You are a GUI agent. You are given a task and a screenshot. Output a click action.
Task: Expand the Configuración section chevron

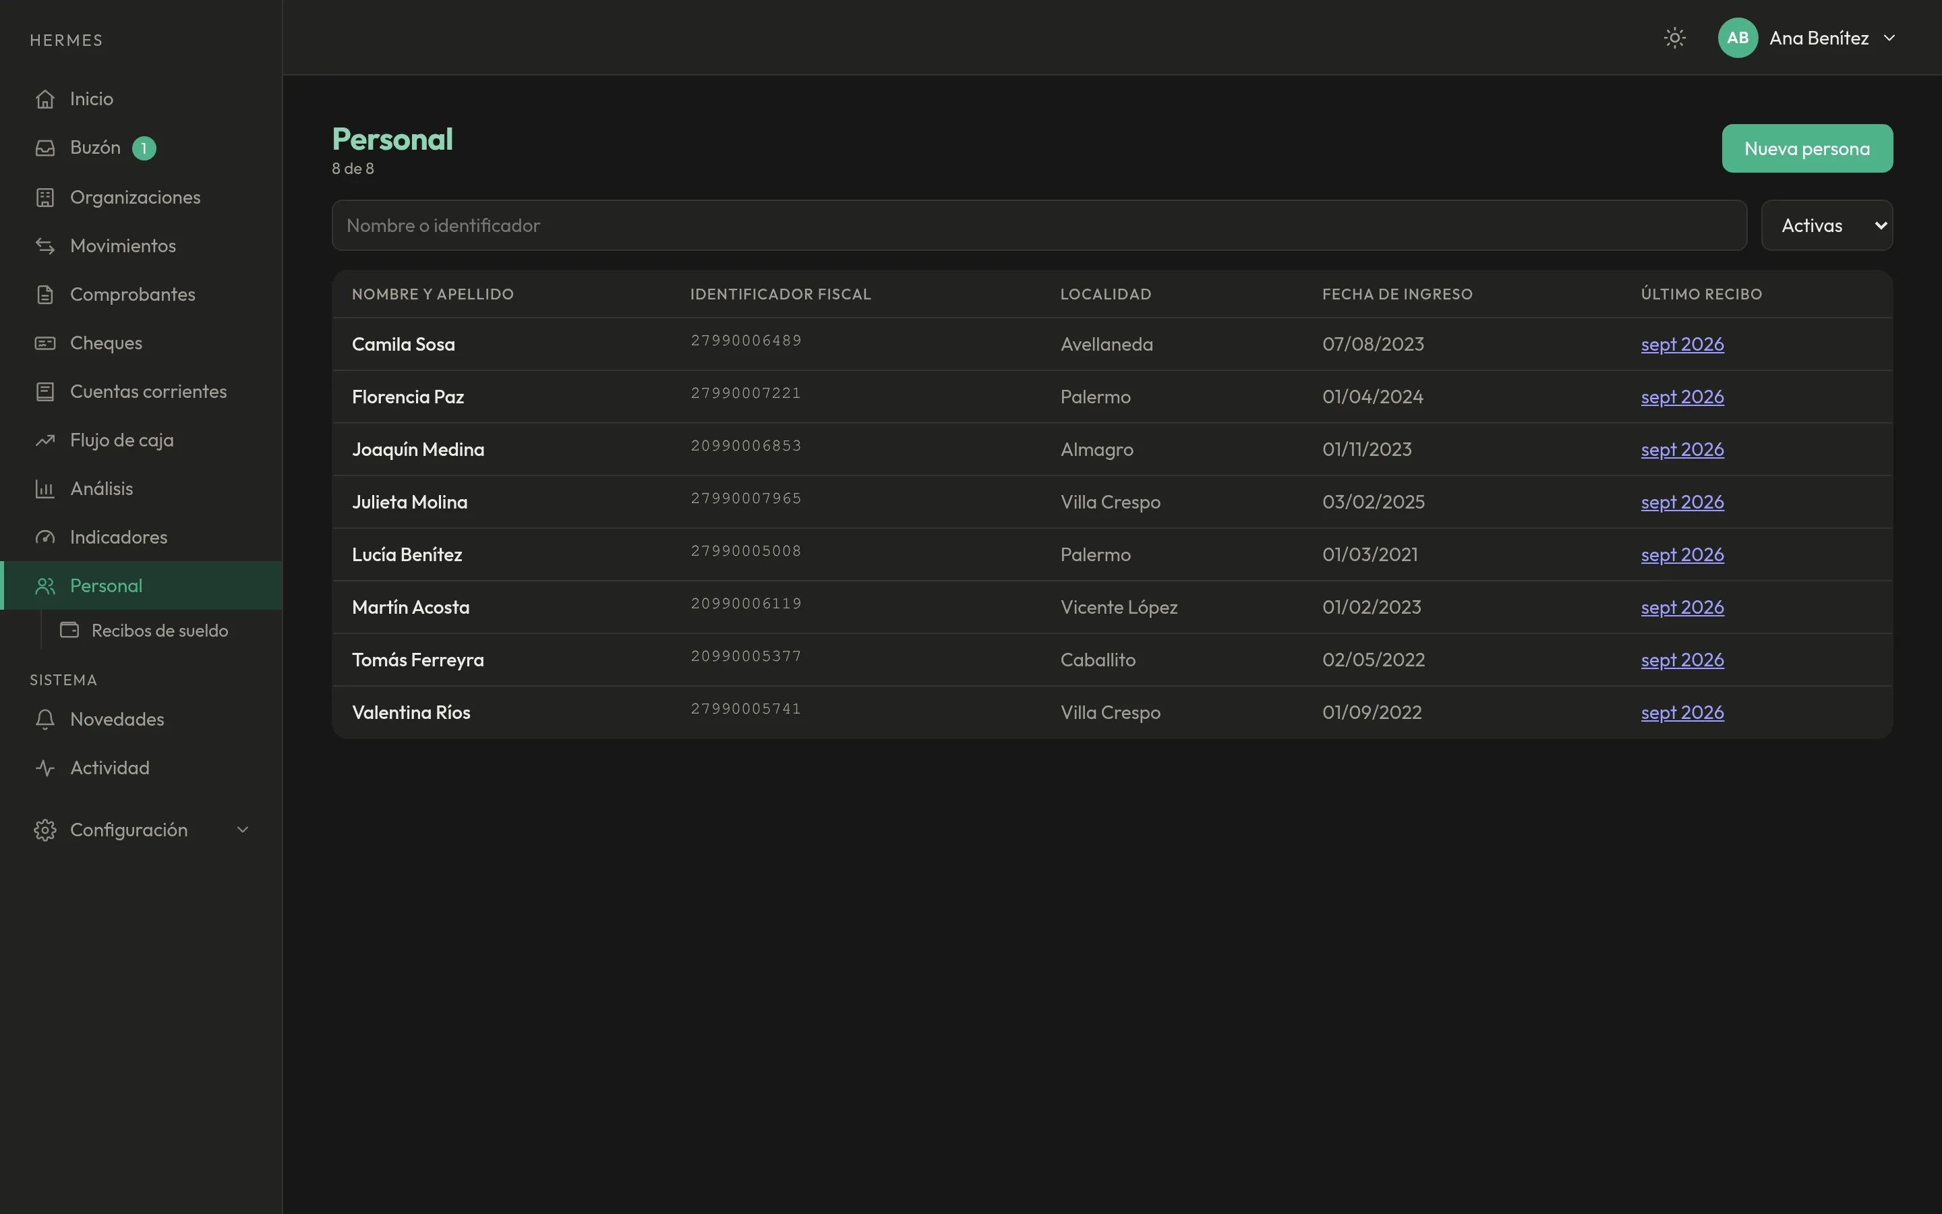click(x=242, y=830)
